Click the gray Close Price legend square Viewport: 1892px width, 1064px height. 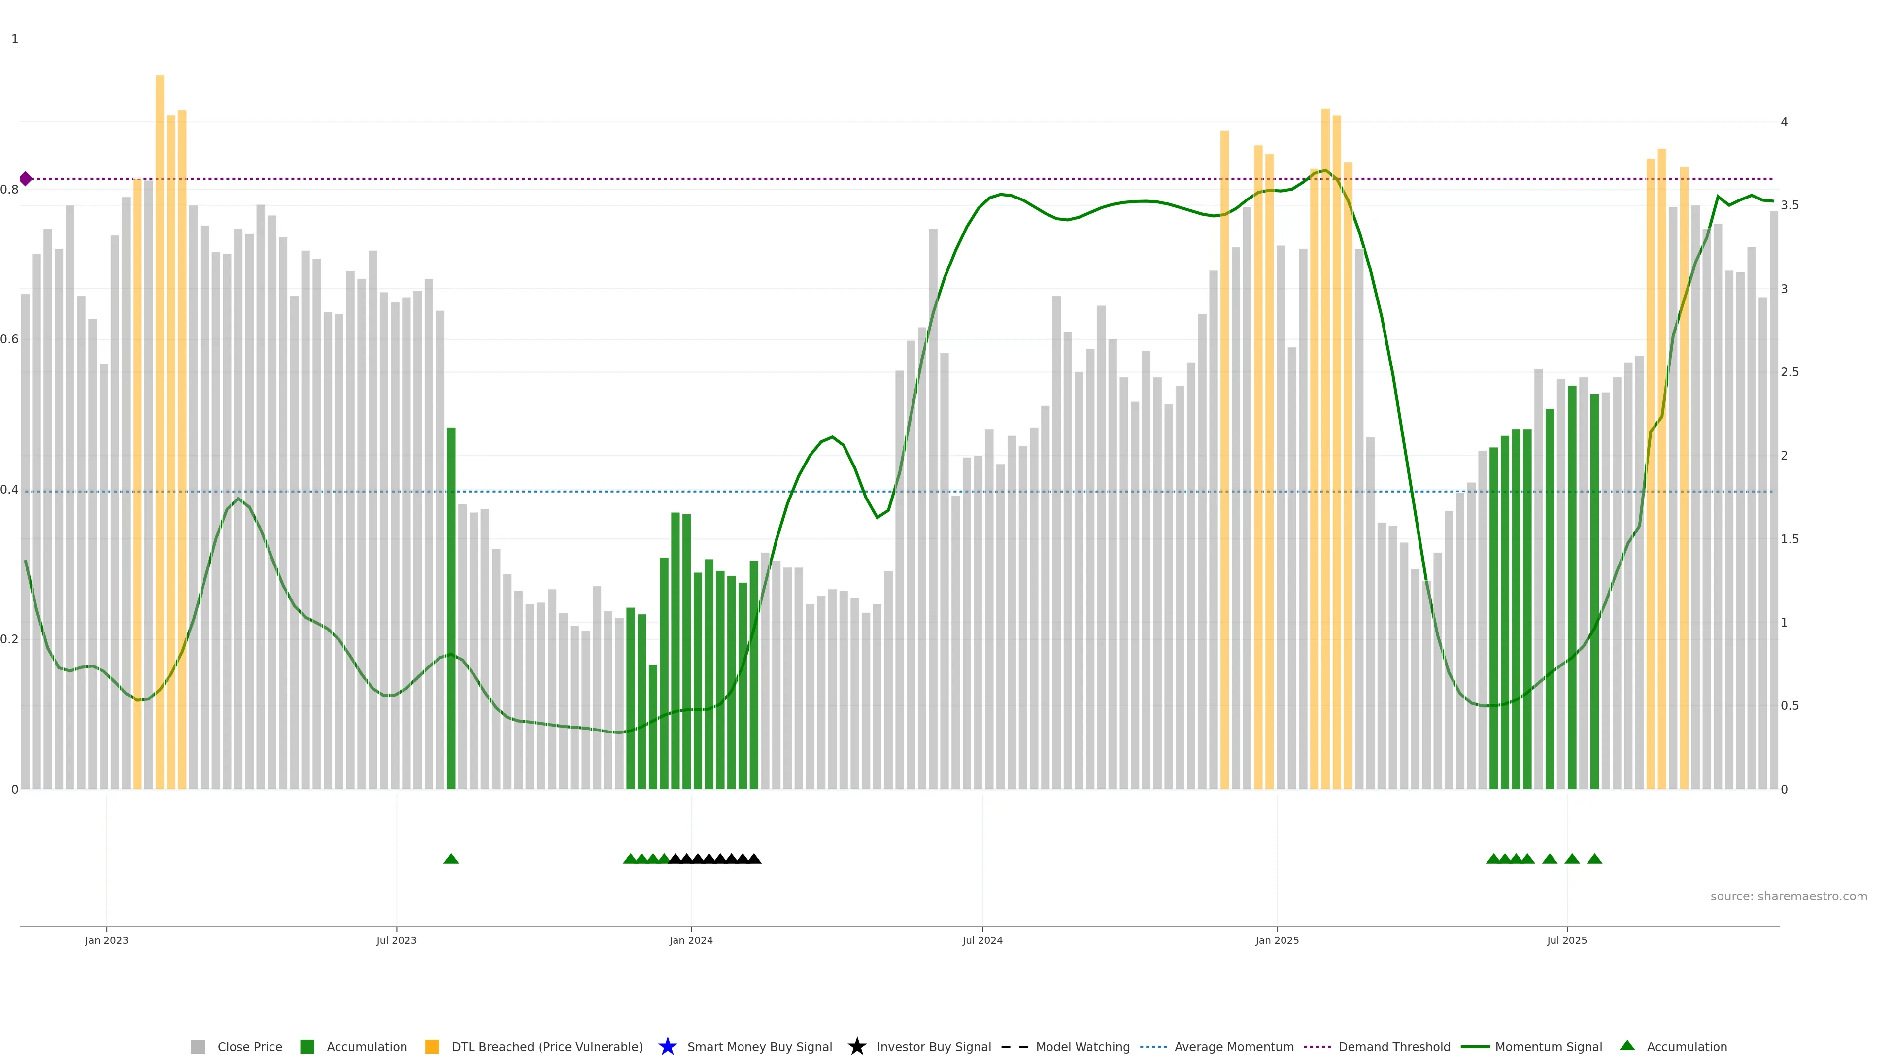[x=198, y=1046]
